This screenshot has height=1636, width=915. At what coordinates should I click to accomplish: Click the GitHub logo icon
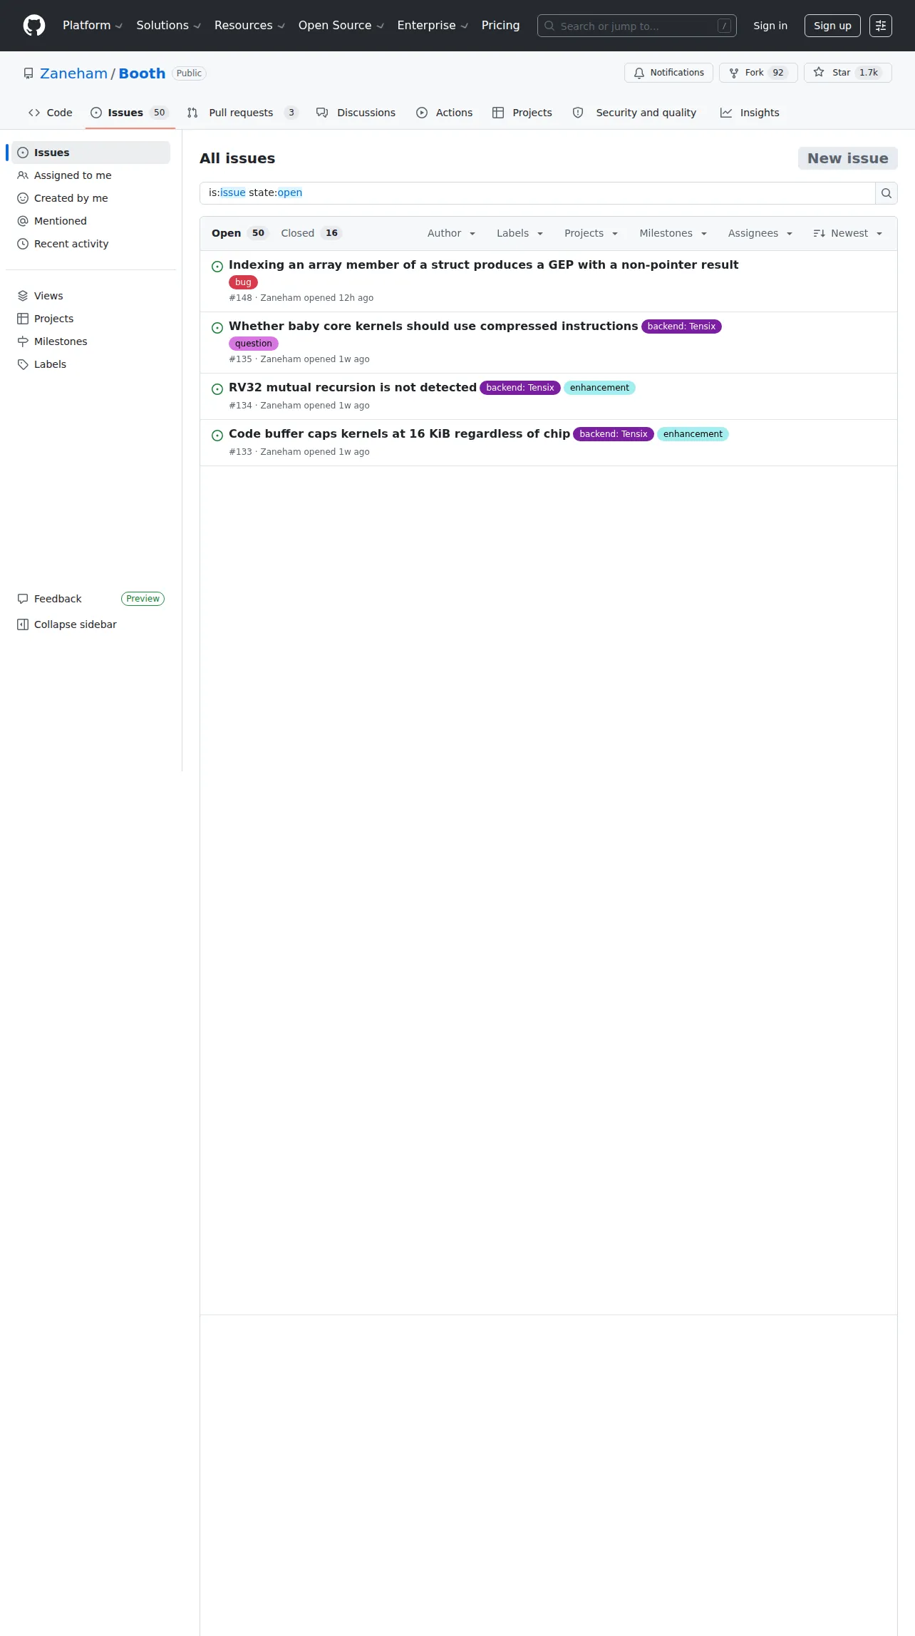pos(34,26)
